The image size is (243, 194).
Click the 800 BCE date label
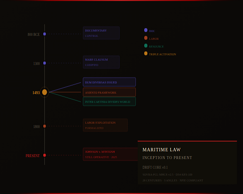point(34,34)
